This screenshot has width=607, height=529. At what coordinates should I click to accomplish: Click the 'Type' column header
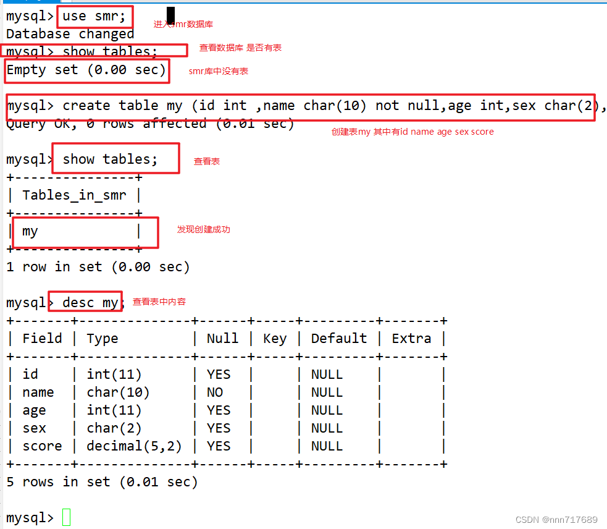coord(103,339)
